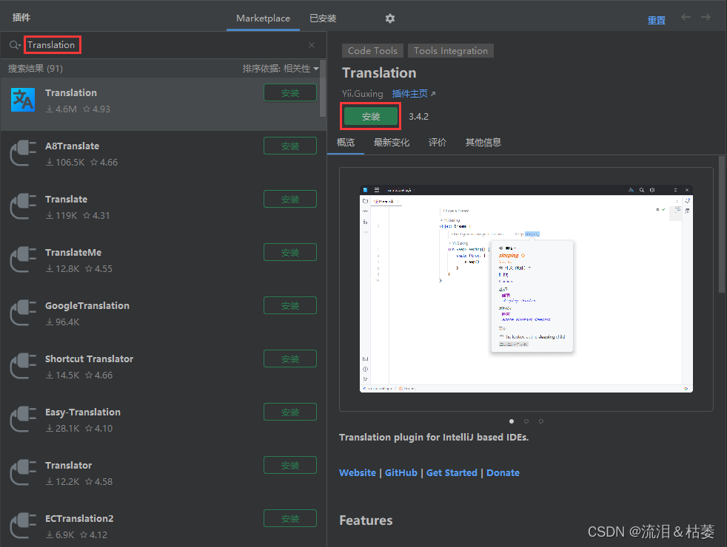The width and height of the screenshot is (727, 547).
Task: Open the 评价 reviews tab
Action: tap(438, 143)
